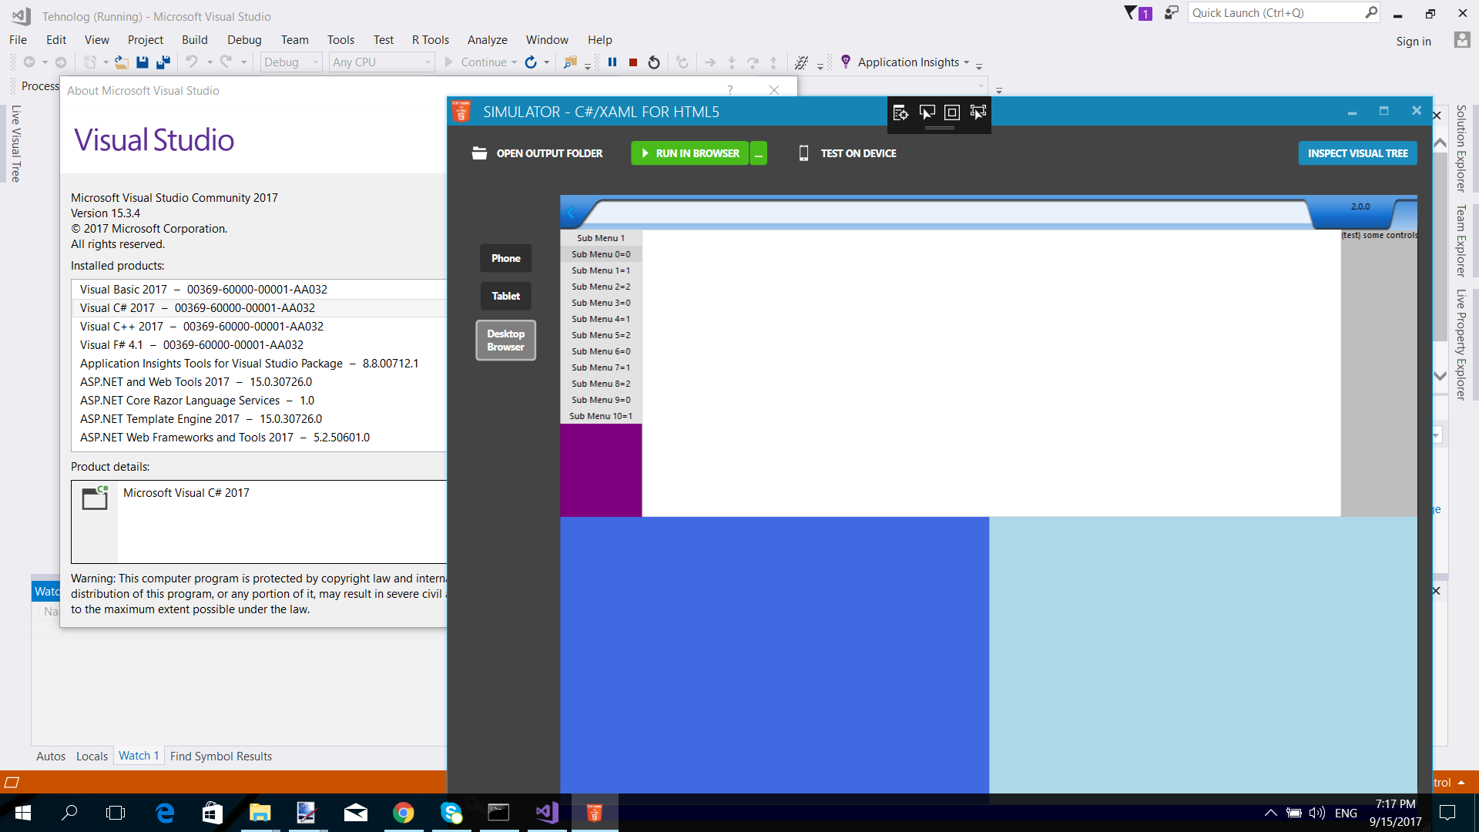Viewport: 1479px width, 832px height.
Task: Switch to Autos tab
Action: point(51,757)
